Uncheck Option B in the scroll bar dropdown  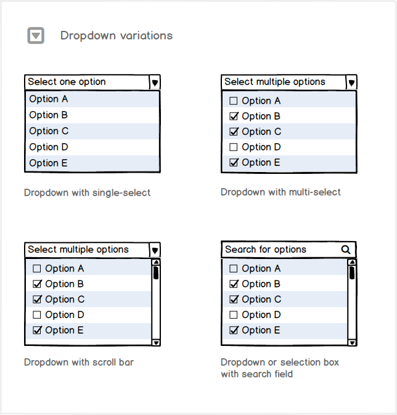(x=37, y=284)
